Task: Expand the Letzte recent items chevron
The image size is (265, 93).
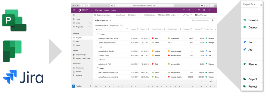Action: pos(90,23)
